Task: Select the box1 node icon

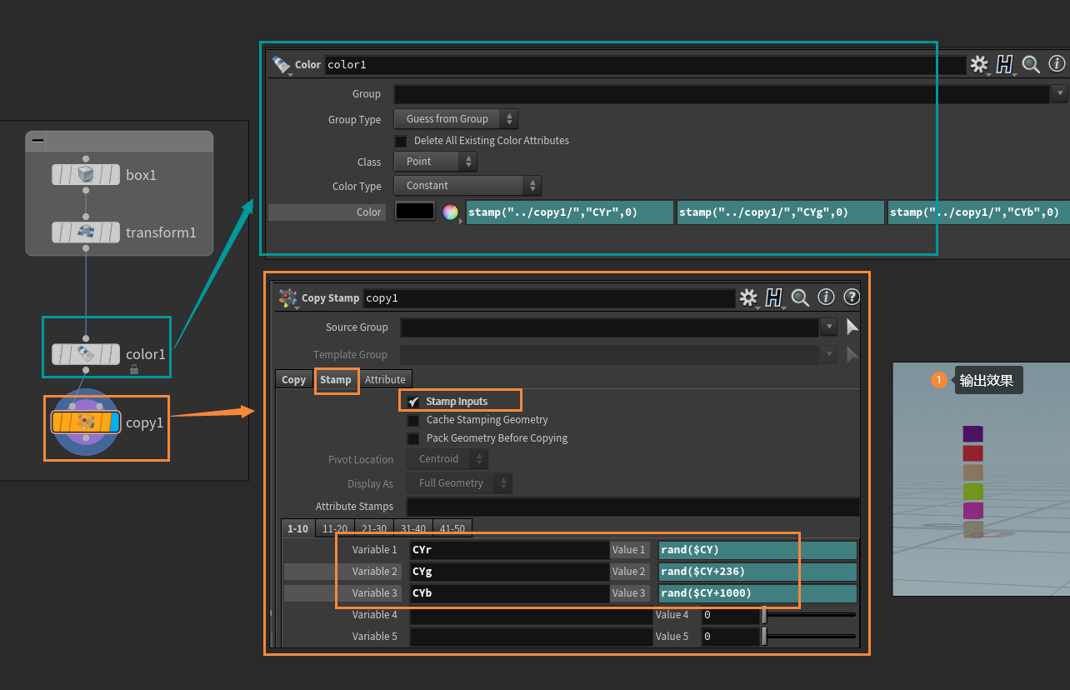Action: coord(86,174)
